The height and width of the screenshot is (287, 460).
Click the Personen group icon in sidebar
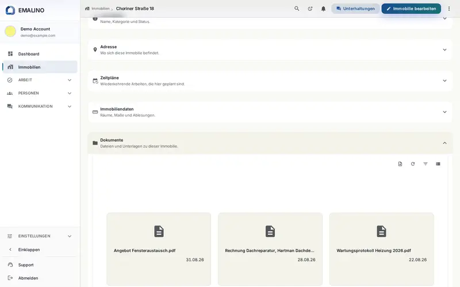point(10,93)
